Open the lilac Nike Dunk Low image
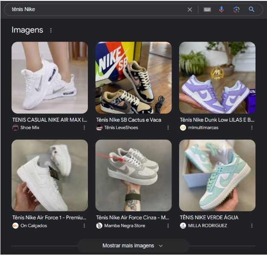 217,77
